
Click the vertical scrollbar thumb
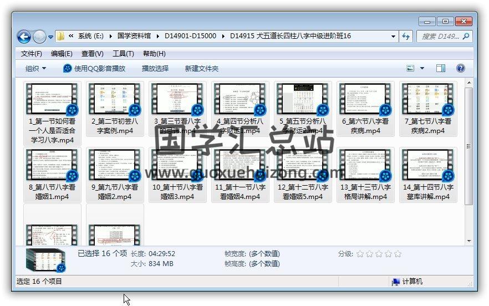[x=468, y=146]
